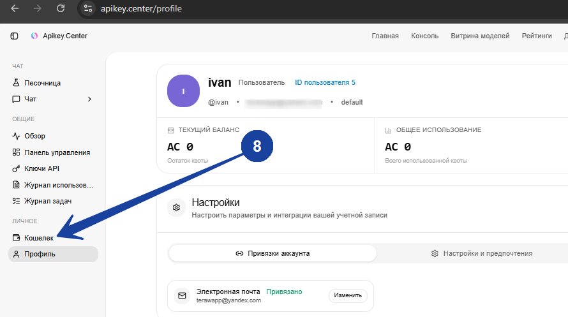Click the apikey.center/profile address bar
The width and height of the screenshot is (568, 317).
pyautogui.click(x=141, y=8)
